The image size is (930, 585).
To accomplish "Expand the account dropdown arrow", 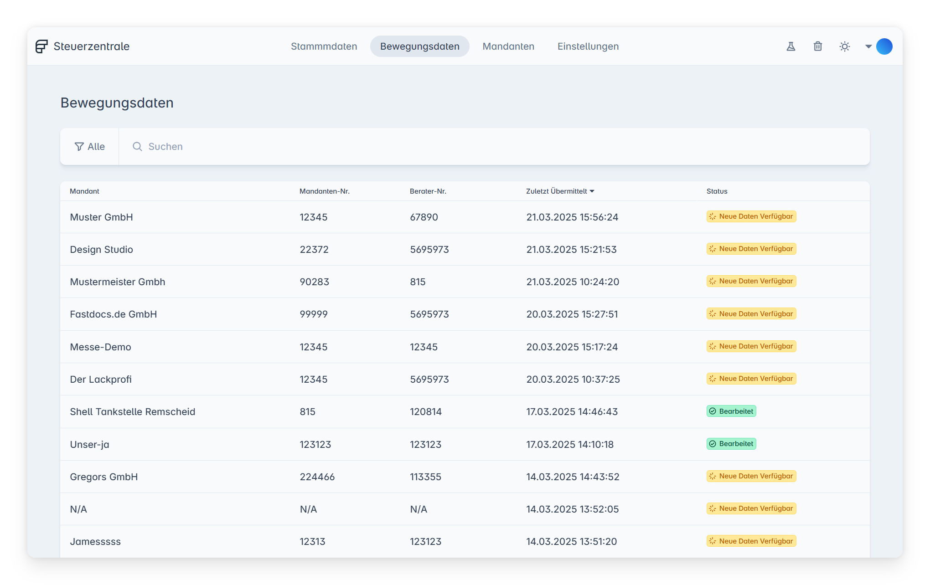I will (868, 46).
